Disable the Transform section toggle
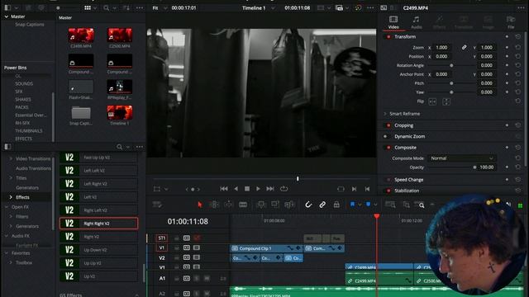 388,36
